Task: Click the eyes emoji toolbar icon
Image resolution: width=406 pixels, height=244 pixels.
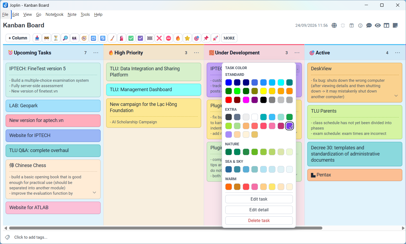Action: tap(75, 38)
